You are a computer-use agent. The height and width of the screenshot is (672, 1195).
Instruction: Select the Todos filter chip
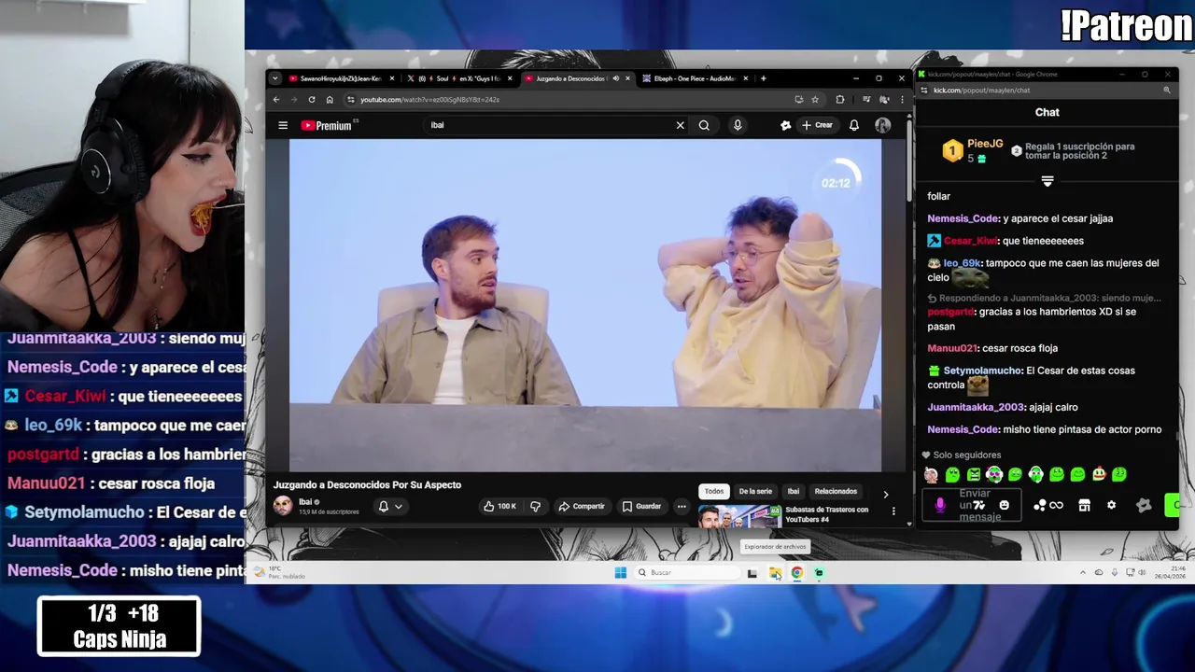click(x=714, y=491)
